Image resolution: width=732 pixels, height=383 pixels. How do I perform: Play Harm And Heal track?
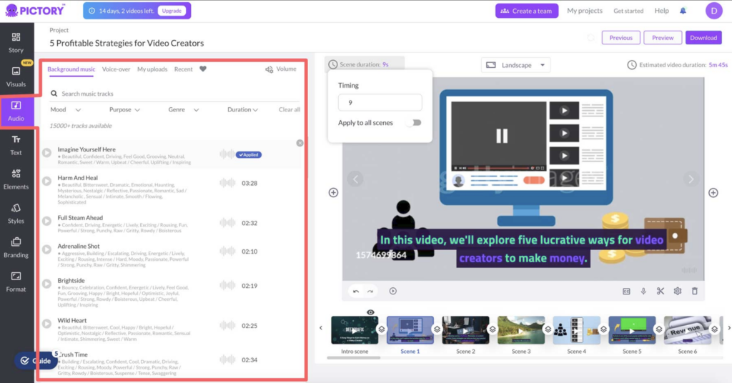(x=46, y=181)
